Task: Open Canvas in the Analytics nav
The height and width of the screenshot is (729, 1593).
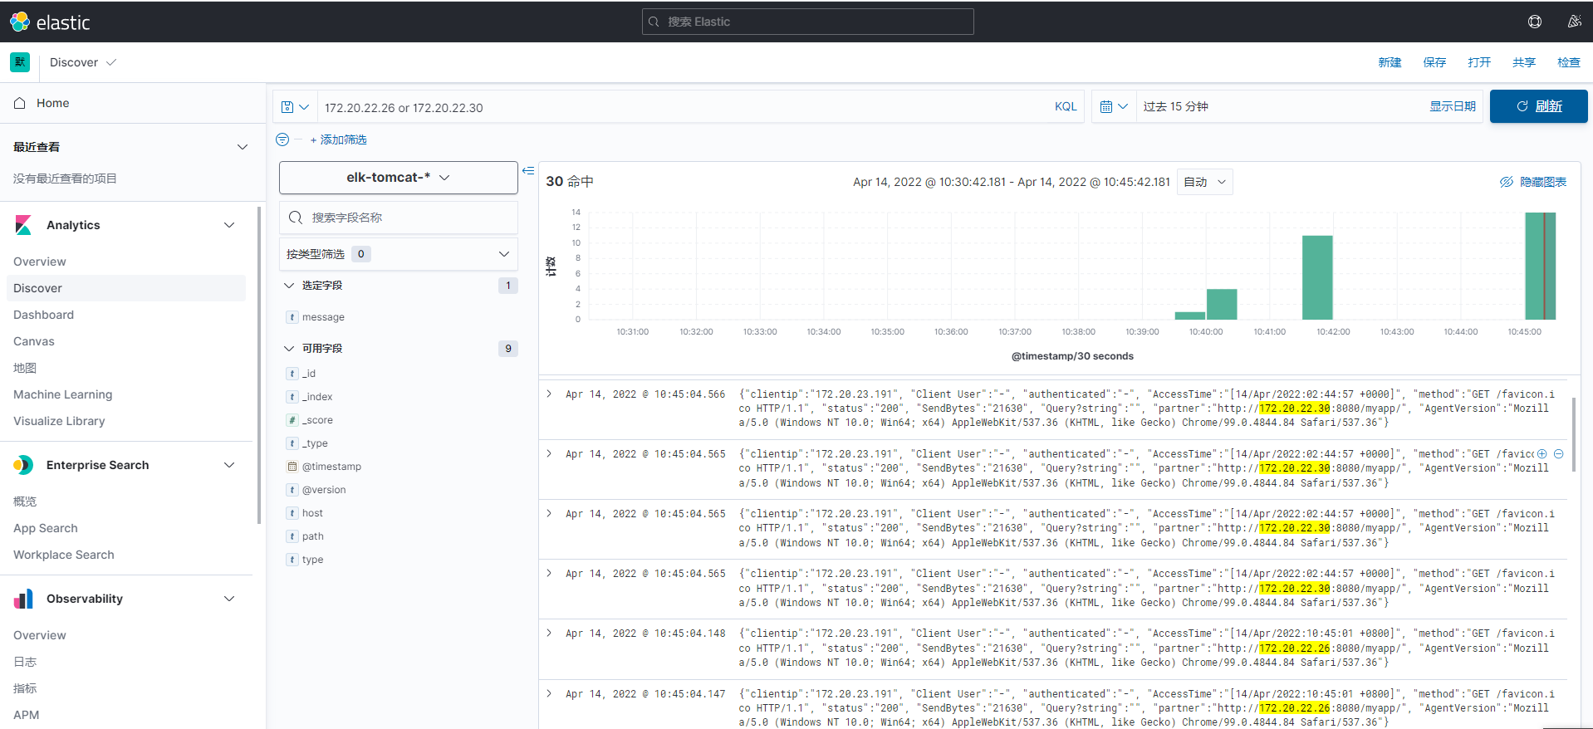Action: (x=34, y=341)
